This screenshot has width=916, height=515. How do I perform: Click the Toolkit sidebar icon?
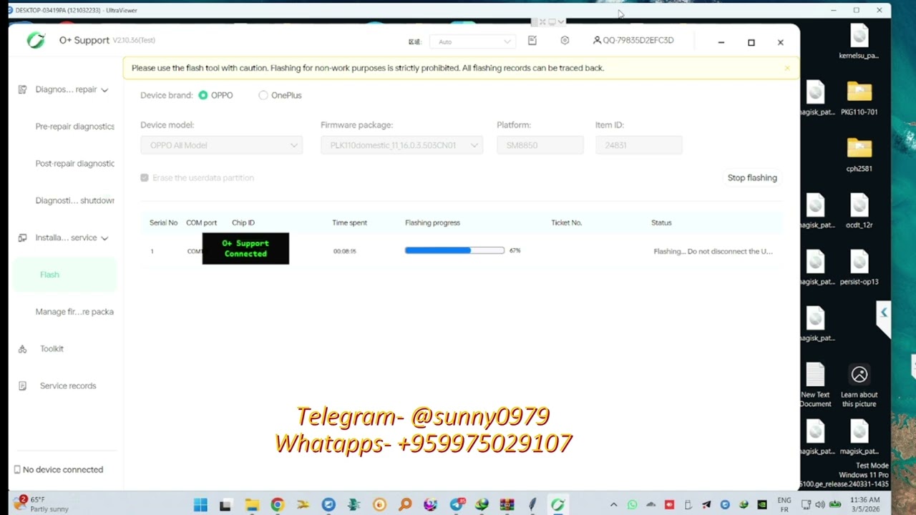(x=22, y=349)
